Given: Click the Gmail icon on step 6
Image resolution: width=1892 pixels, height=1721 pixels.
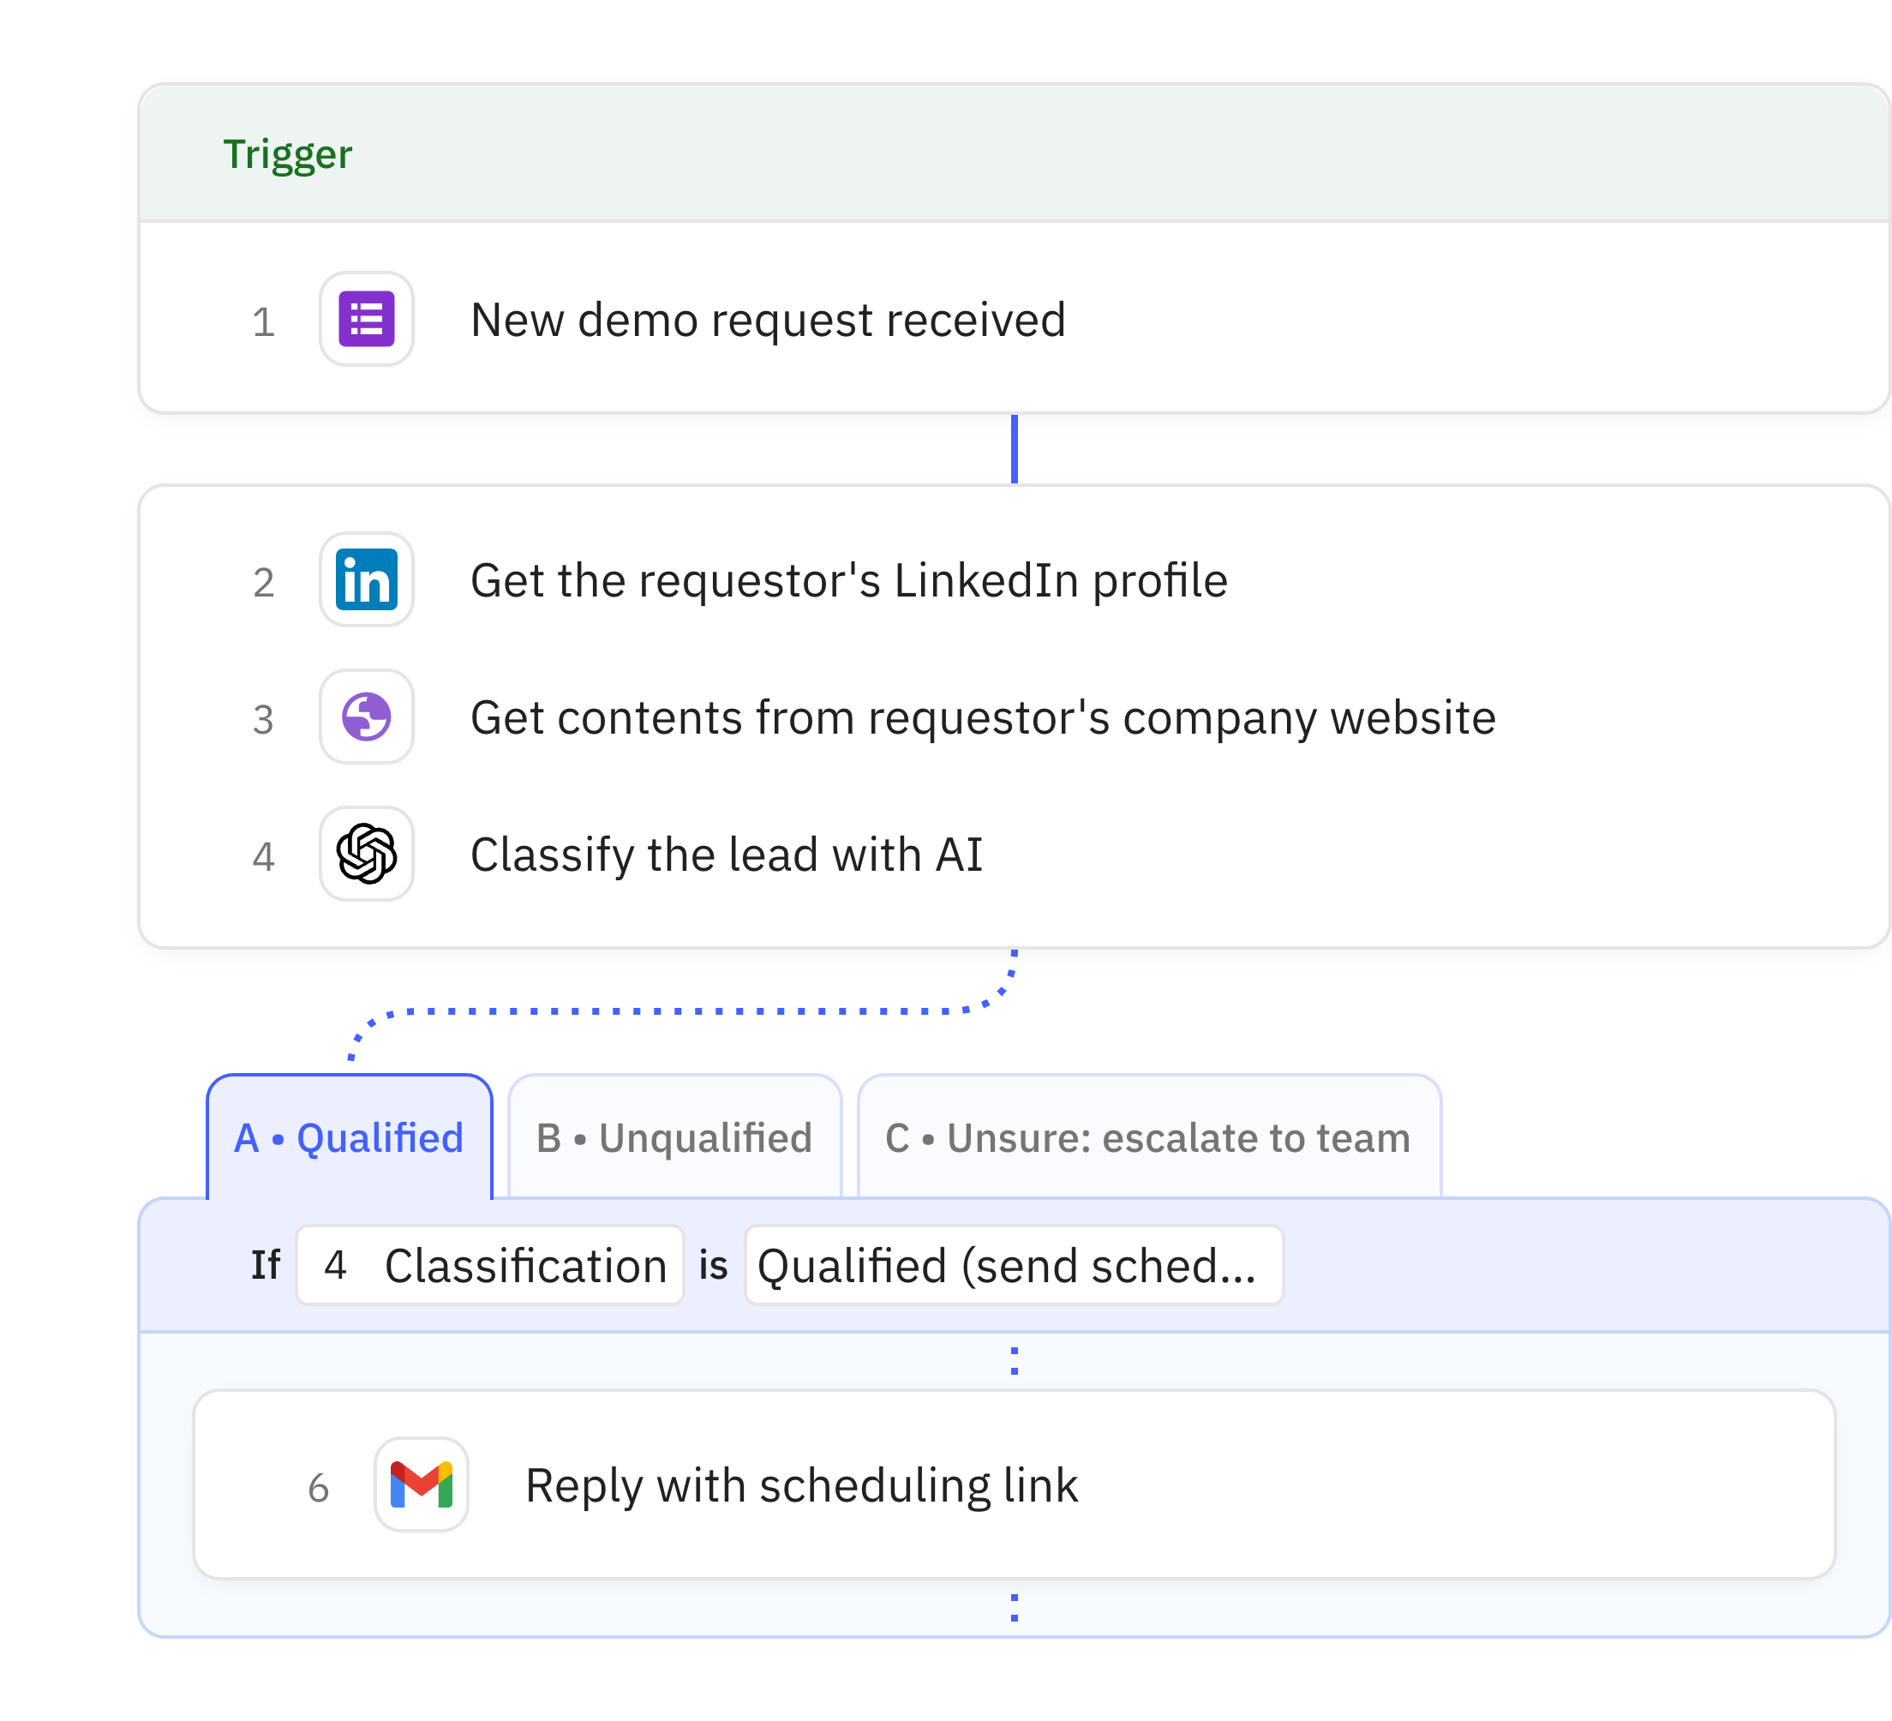Looking at the screenshot, I should point(422,1485).
